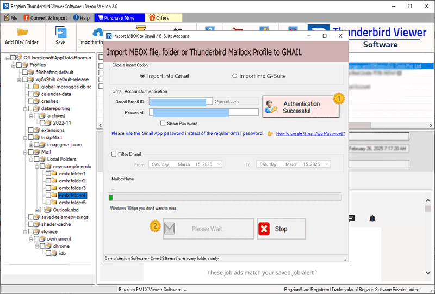This screenshot has height=294, width=435.
Task: Click the dialog title bar app icon
Action: 109,36
